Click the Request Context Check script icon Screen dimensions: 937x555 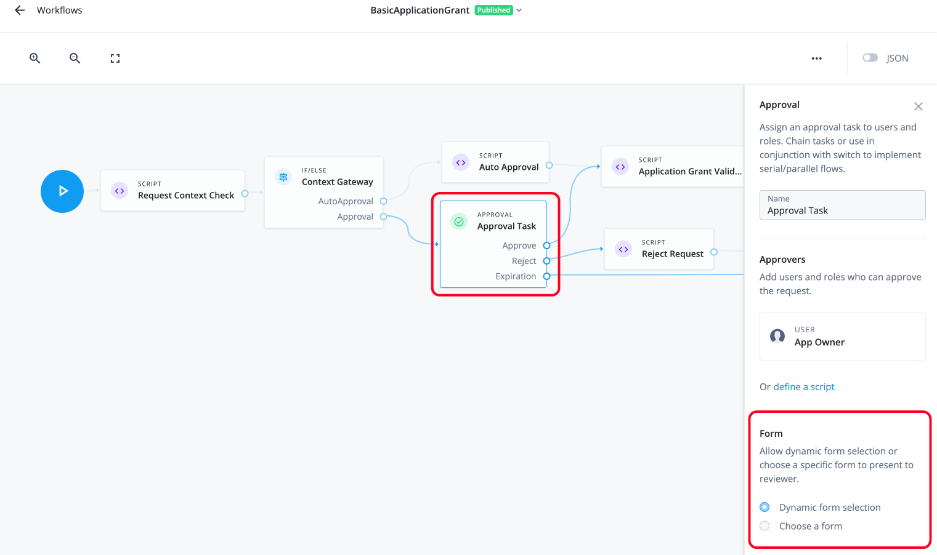pos(120,191)
